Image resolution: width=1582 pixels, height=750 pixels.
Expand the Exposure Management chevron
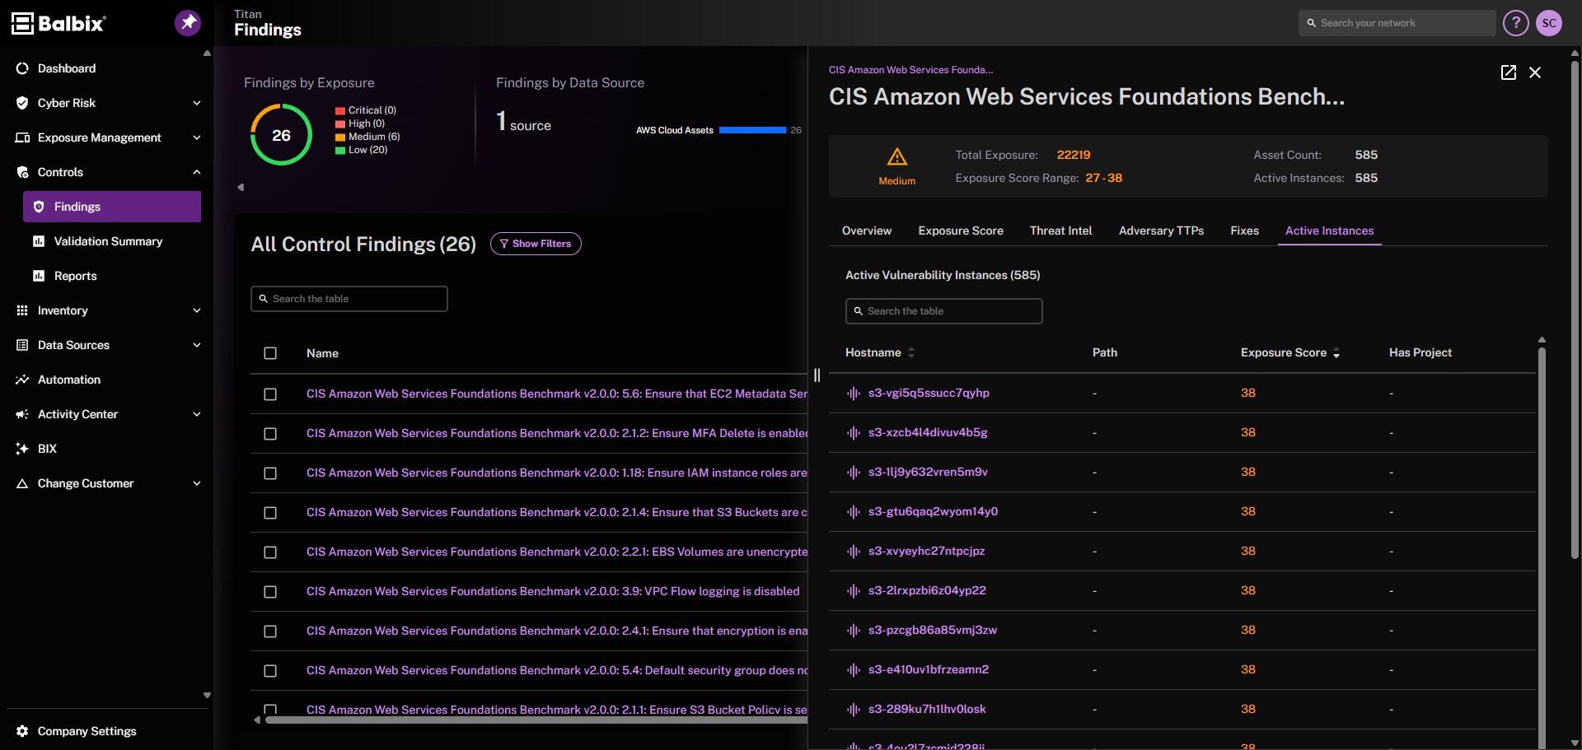pyautogui.click(x=197, y=137)
